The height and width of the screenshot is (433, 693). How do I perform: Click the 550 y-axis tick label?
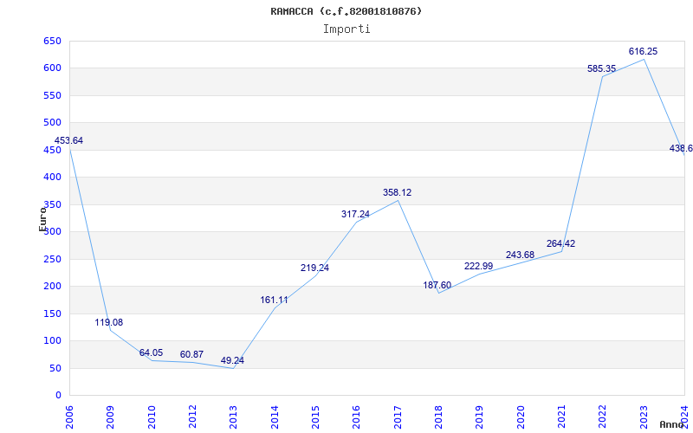(x=52, y=95)
